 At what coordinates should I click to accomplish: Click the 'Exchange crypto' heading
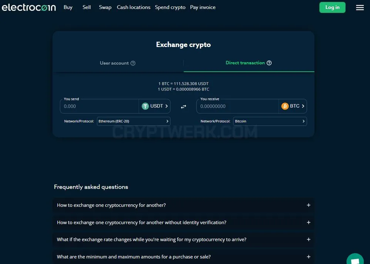tap(184, 45)
